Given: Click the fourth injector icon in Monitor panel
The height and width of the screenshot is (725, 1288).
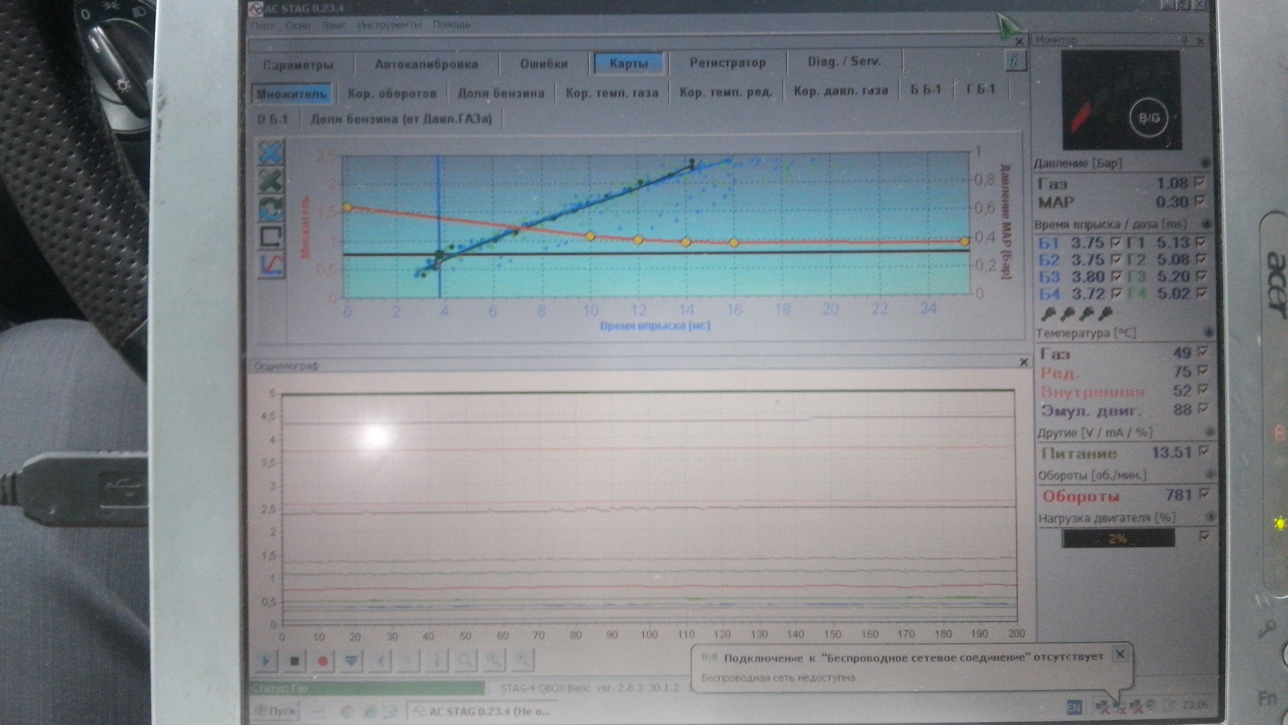Looking at the screenshot, I should coord(1105,314).
